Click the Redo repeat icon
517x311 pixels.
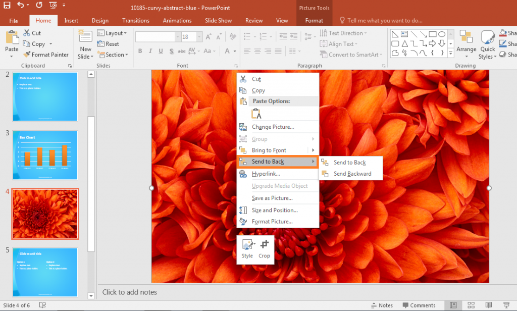click(39, 5)
